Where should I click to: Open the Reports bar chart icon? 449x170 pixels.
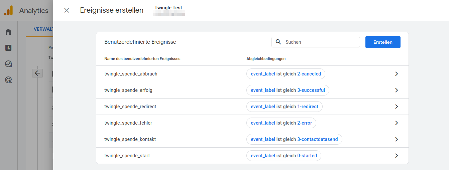coord(8,48)
